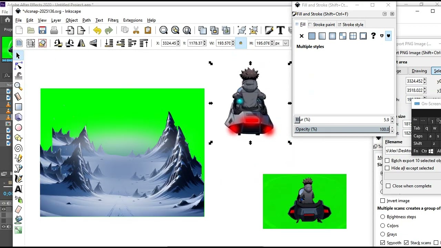Switch to the Stroke paint tab

pyautogui.click(x=321, y=24)
